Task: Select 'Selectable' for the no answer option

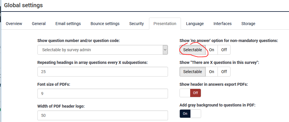Action: (x=192, y=50)
